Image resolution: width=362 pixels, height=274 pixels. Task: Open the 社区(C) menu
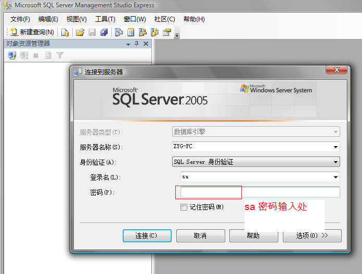[165, 19]
